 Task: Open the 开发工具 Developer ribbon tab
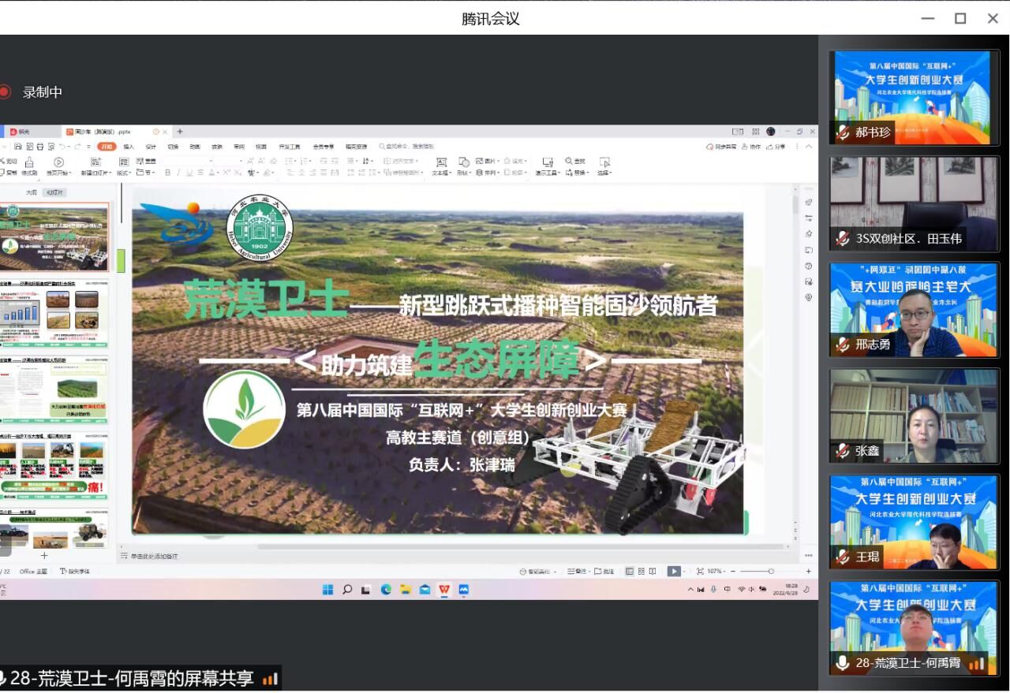(x=290, y=147)
